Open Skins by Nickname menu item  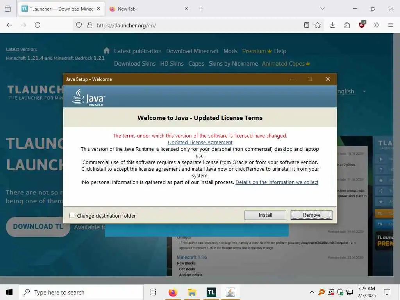coord(234,64)
